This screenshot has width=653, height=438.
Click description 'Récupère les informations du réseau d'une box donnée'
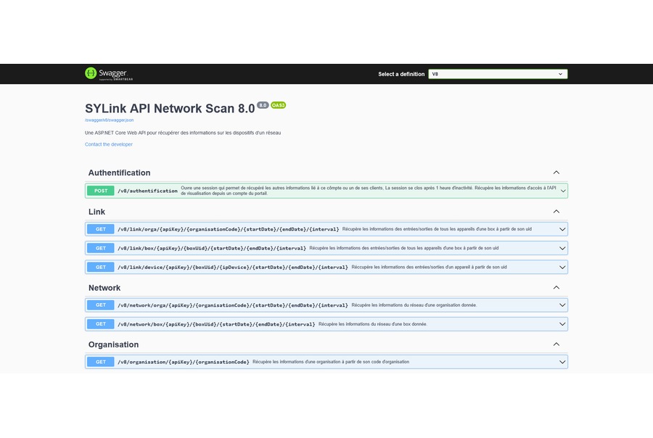[373, 324]
